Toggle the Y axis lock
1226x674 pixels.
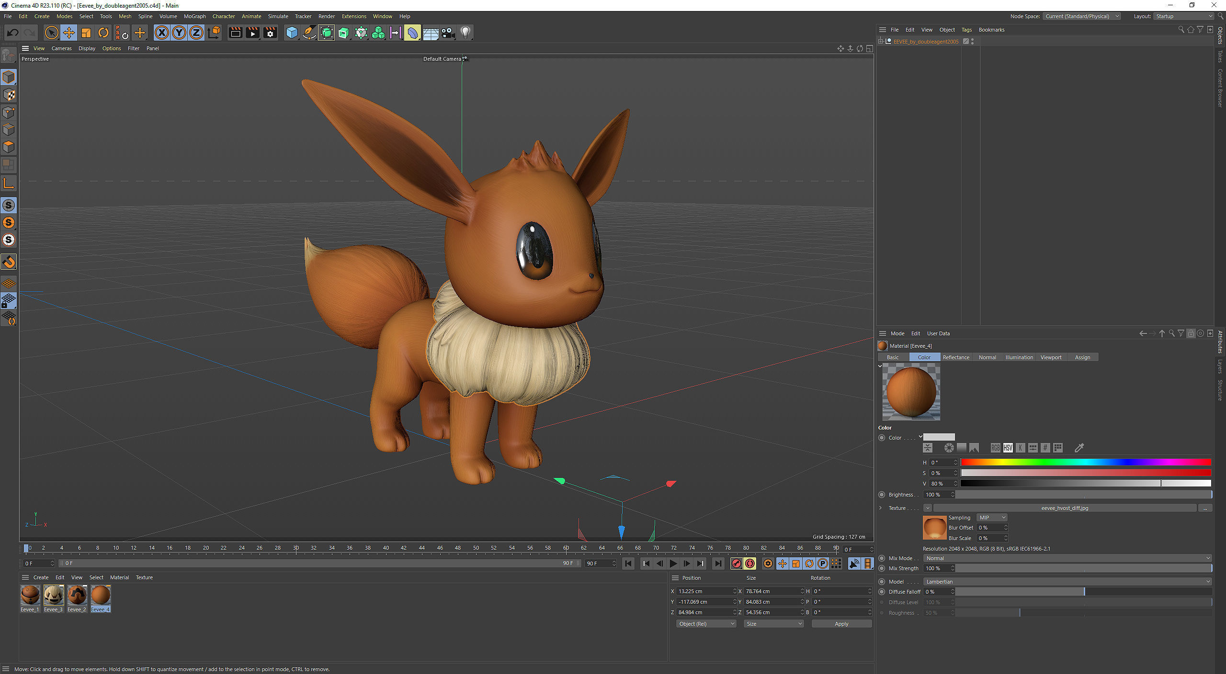point(179,33)
